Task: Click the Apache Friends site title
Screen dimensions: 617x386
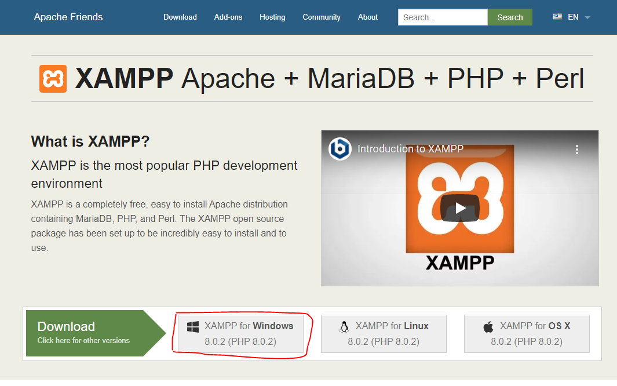Action: [x=68, y=17]
